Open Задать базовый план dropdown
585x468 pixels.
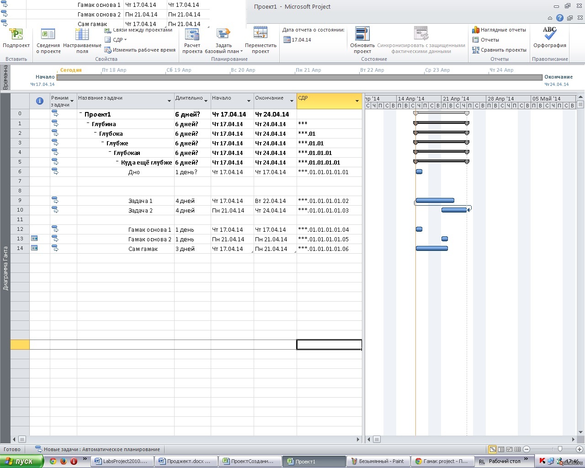click(223, 51)
